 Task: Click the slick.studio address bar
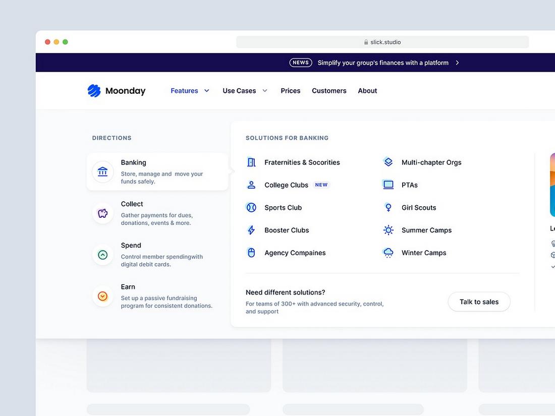click(382, 42)
